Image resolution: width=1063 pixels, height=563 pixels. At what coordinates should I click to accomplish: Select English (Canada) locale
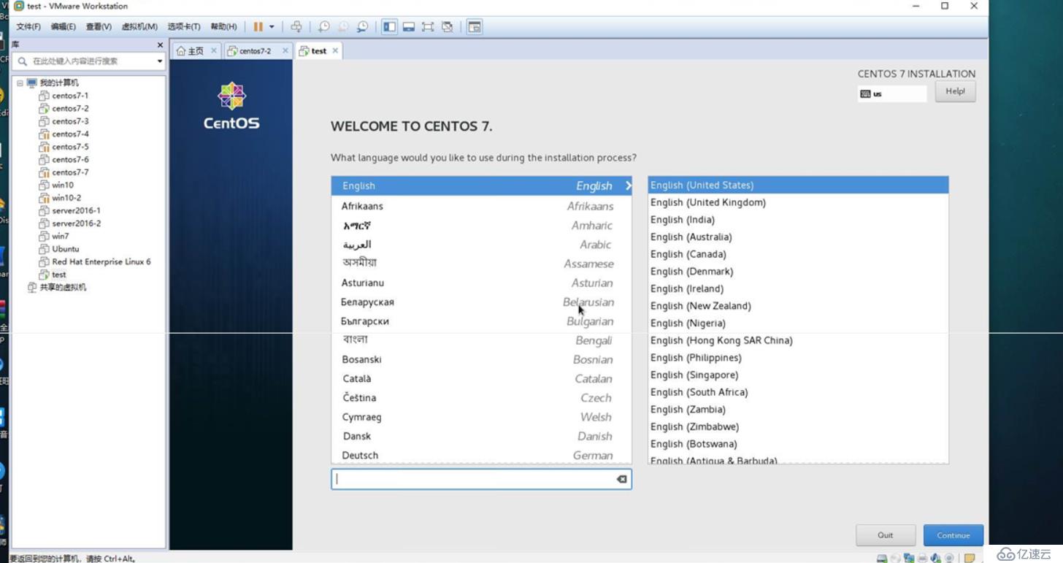click(x=798, y=254)
